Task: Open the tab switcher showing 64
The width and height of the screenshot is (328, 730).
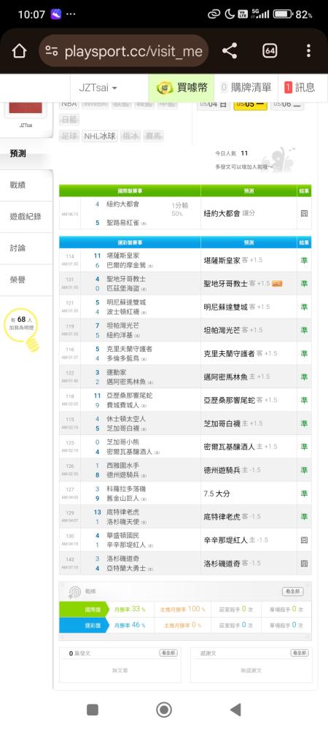Action: point(270,51)
